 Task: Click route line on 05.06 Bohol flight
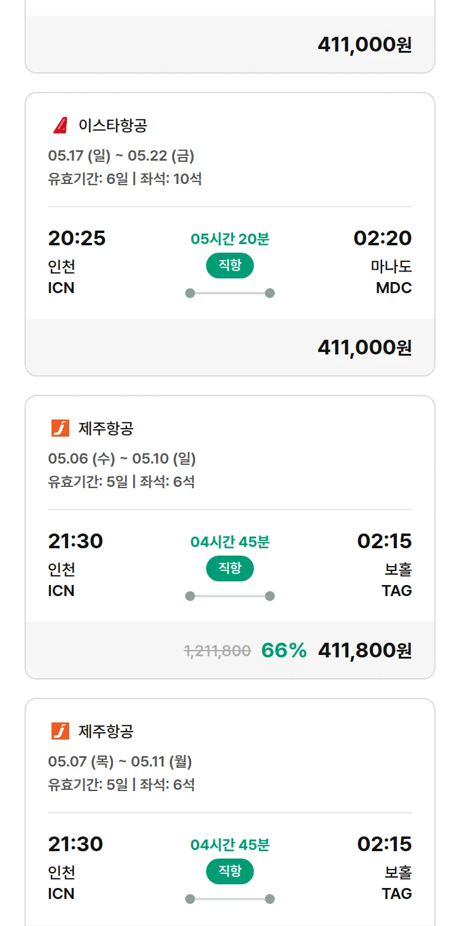(x=229, y=596)
